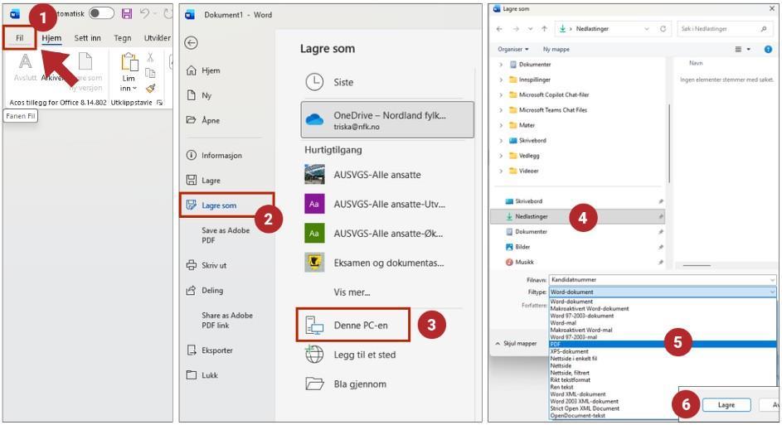Viewport: 782px width, 425px height.
Task: Click the Lagre button
Action: (x=726, y=405)
